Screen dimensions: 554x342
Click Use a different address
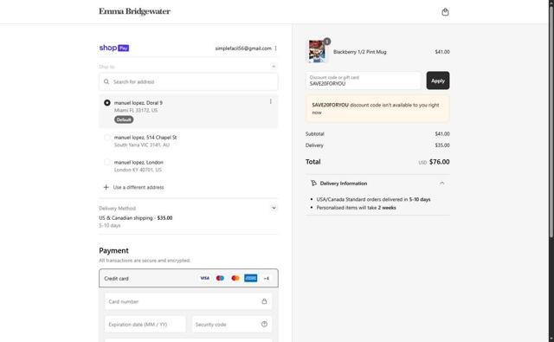[x=138, y=187]
